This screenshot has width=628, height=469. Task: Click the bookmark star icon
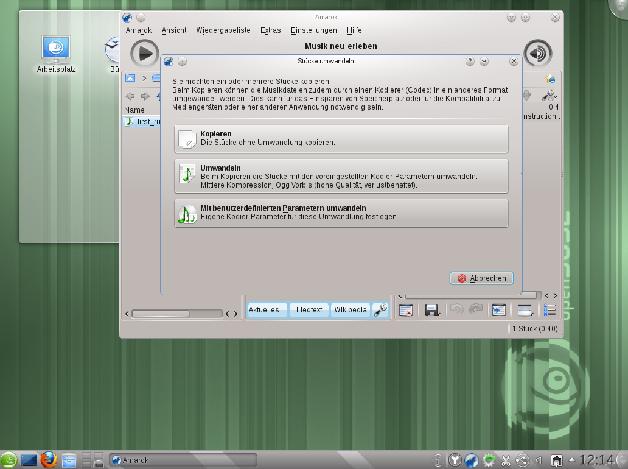[x=549, y=79]
